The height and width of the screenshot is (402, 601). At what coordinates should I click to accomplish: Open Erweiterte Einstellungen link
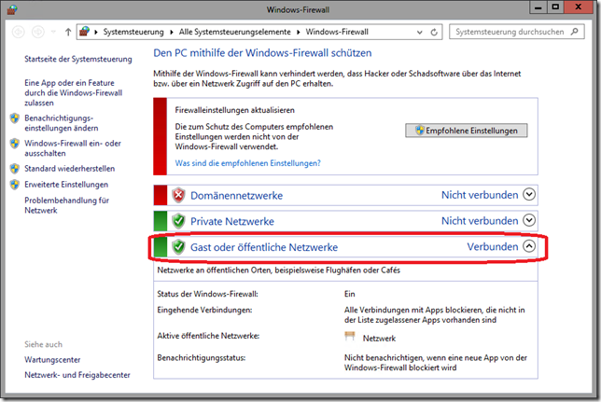[66, 185]
